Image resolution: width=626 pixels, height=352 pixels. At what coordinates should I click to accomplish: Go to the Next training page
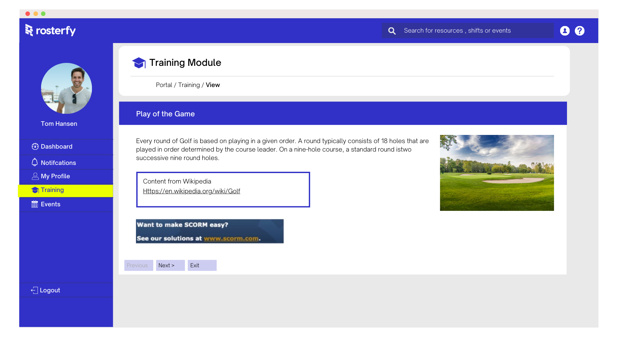click(x=170, y=265)
